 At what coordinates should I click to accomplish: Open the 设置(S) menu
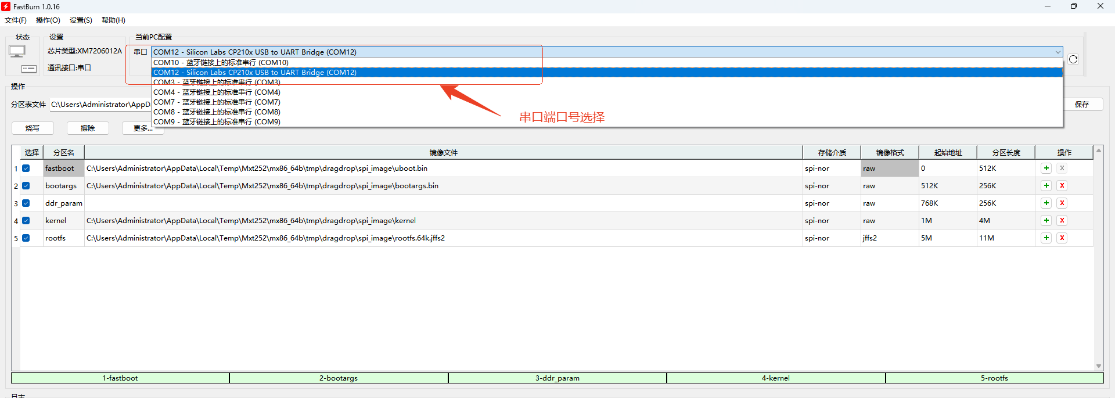(x=81, y=20)
